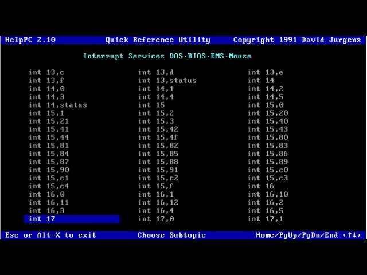Click the 'Interrupt Services DOS·BIOS·EMS·Mouse' heading
Viewport: 367px width, 275px height.
(x=167, y=56)
